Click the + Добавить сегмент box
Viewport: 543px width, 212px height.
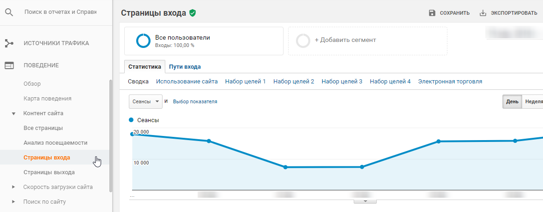coord(367,41)
